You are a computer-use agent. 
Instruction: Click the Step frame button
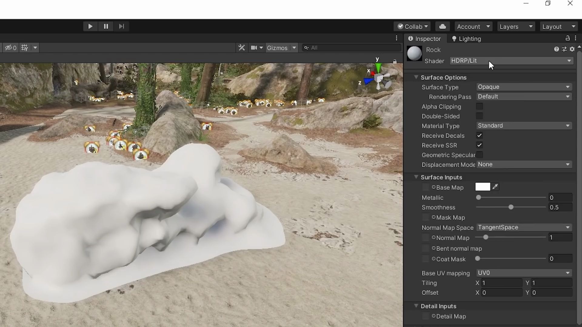121,26
